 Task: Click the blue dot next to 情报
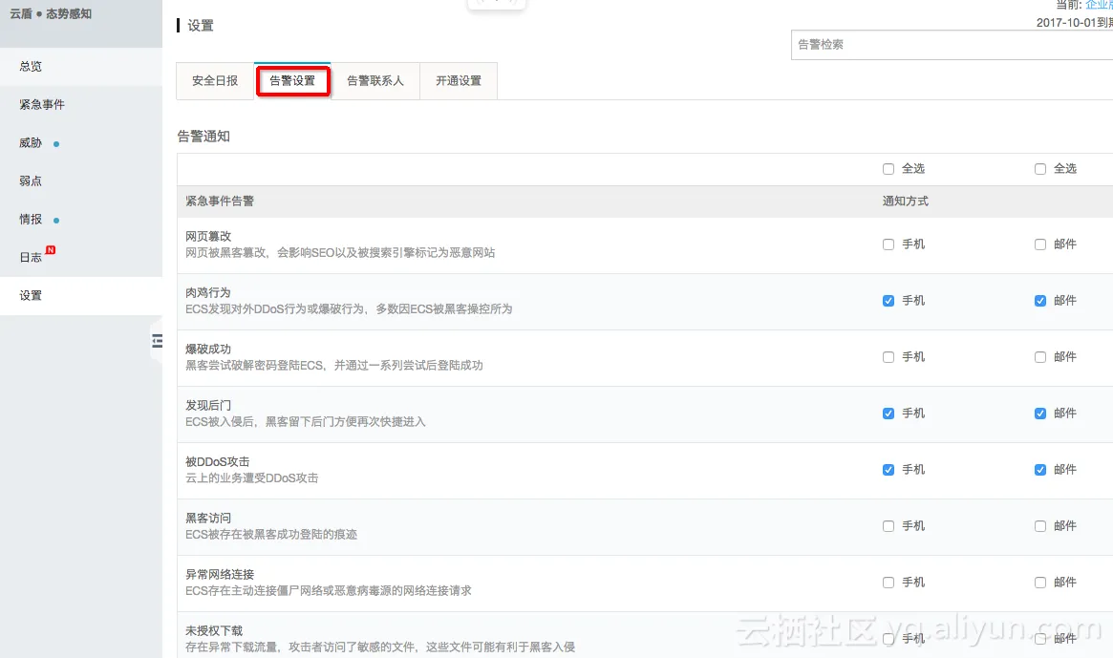(x=56, y=220)
